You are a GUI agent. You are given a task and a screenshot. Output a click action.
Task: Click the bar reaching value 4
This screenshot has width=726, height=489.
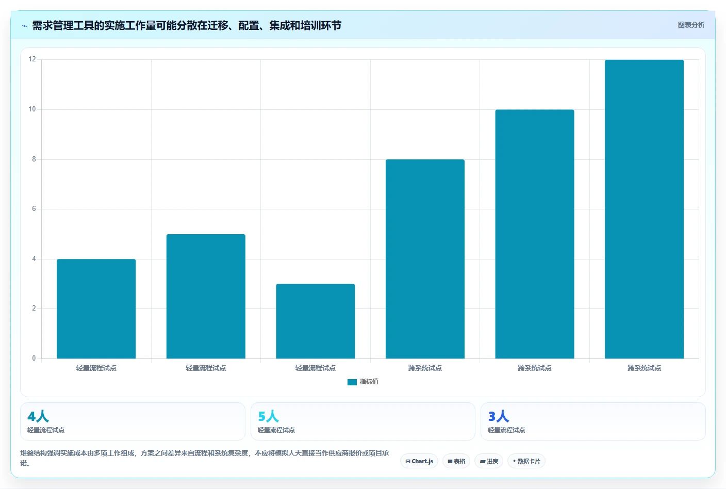tap(96, 308)
